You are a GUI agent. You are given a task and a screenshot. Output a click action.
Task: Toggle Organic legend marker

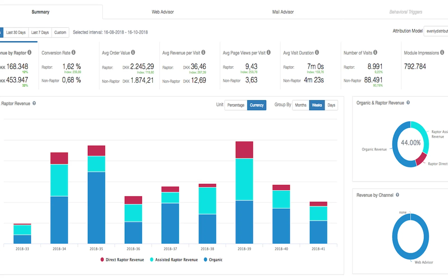(x=206, y=260)
